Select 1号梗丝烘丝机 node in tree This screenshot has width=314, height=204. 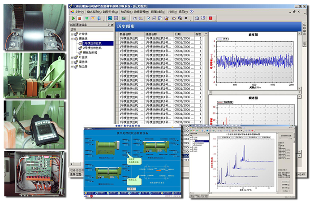click(x=93, y=43)
